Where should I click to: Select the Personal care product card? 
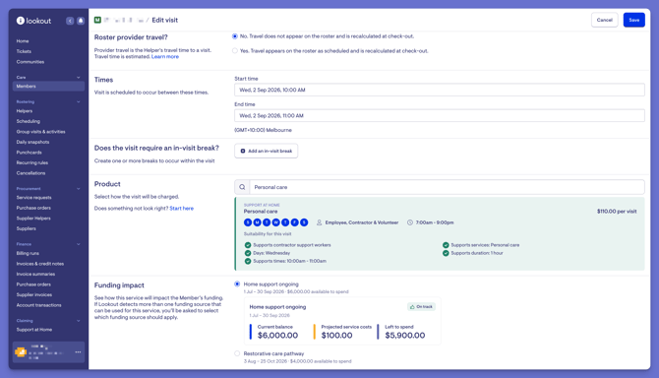click(x=440, y=233)
